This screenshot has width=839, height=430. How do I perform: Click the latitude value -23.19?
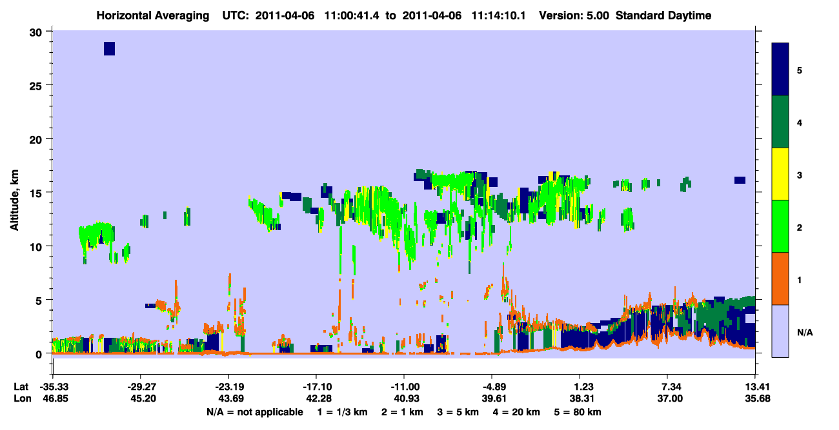pyautogui.click(x=228, y=387)
